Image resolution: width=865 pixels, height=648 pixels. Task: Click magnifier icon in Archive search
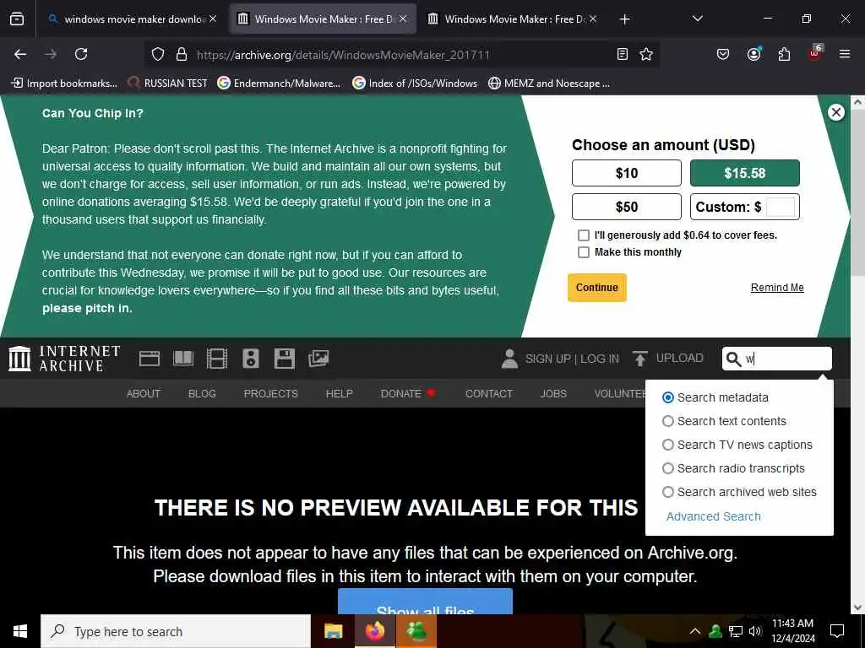tap(733, 359)
